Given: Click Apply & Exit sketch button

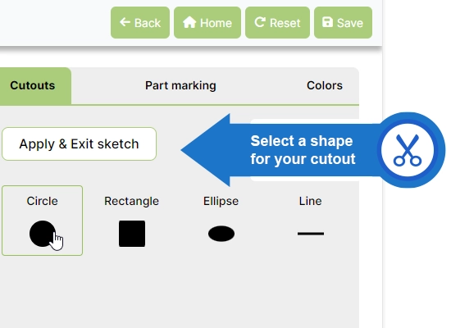Looking at the screenshot, I should [79, 143].
